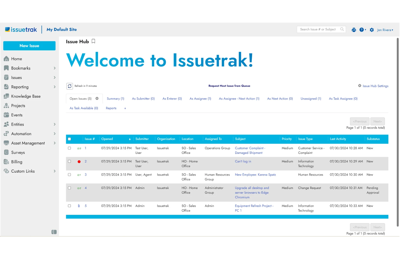Open the help question-mark icon
The height and width of the screenshot is (267, 400).
pos(362,30)
